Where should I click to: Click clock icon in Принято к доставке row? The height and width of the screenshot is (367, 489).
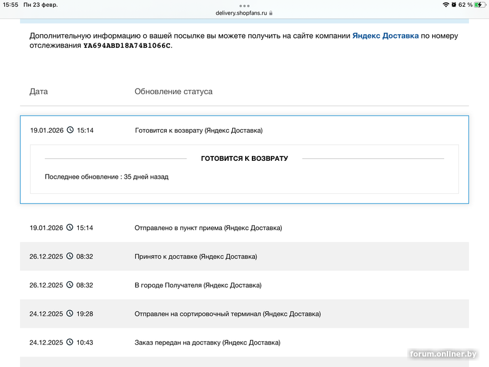coord(70,256)
